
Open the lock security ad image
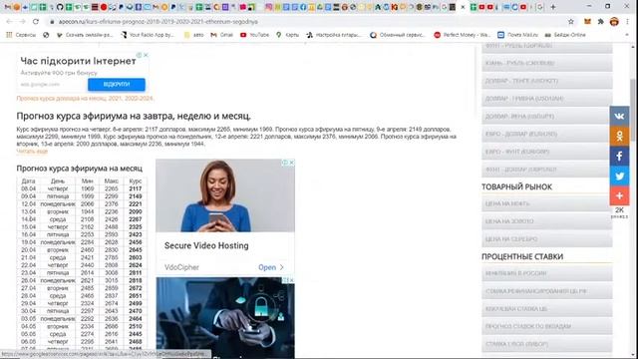pyautogui.click(x=225, y=317)
